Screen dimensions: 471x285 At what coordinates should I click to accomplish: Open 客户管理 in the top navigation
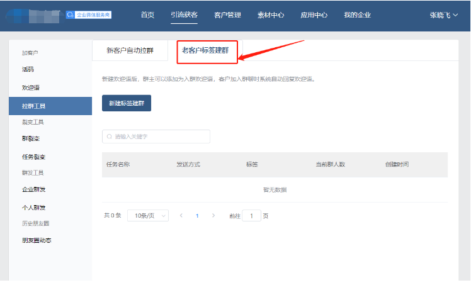(228, 15)
